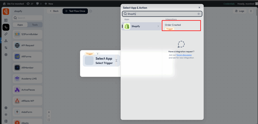Click the Select App trigger node
The height and width of the screenshot is (124, 258).
pos(101,60)
